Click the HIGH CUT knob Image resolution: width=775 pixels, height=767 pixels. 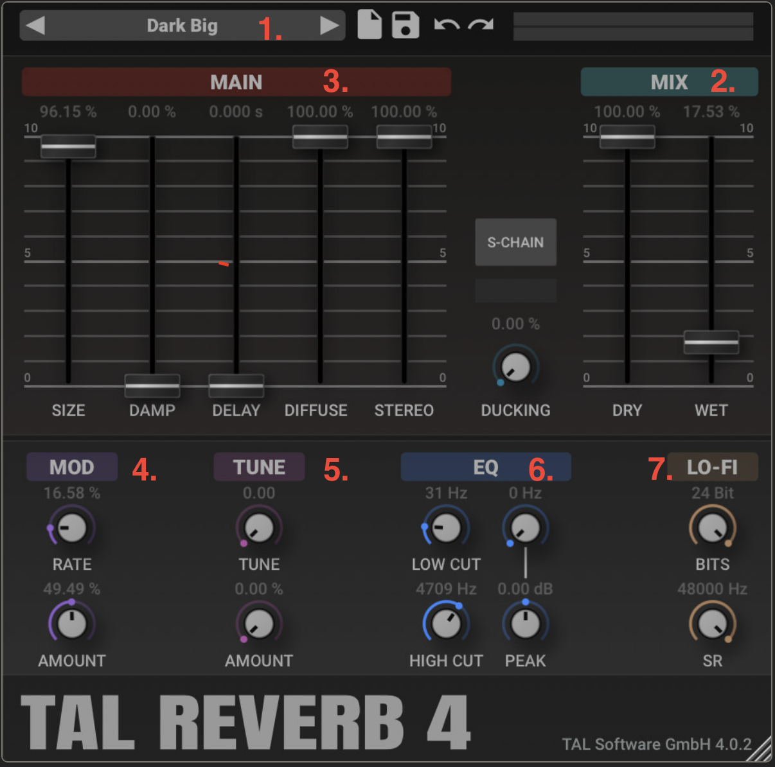coord(446,624)
